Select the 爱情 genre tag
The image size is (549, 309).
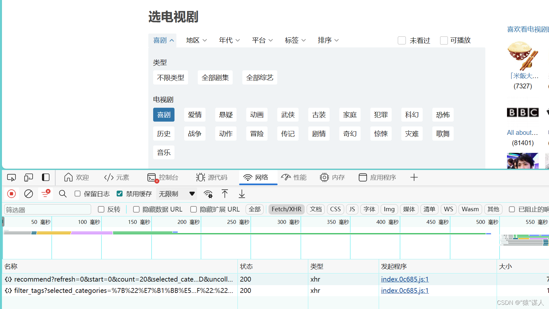click(x=195, y=115)
